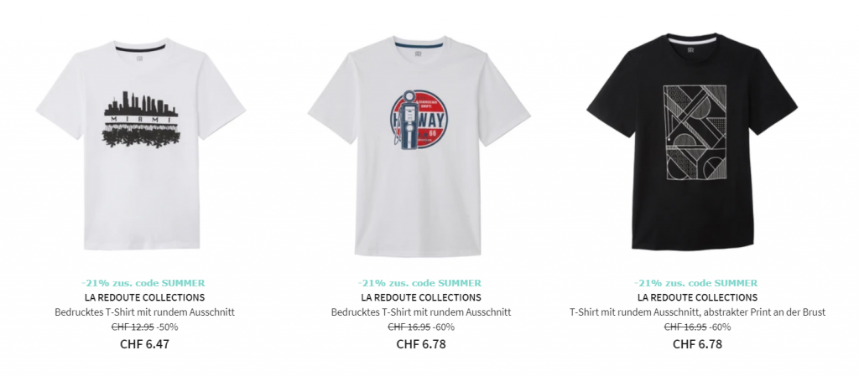Open La Redoute Collections brand for black shirt
Screen dimensions: 859x376
click(697, 298)
